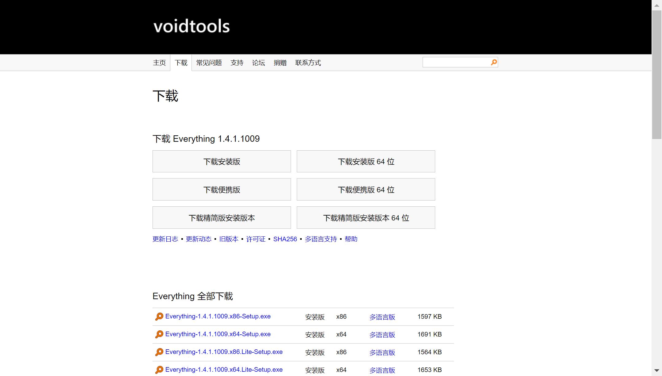Click the 下载便携版 button
Viewport: 662px width, 376px height.
point(222,190)
